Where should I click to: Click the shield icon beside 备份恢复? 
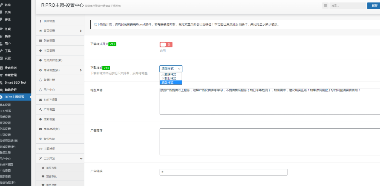pos(41,139)
